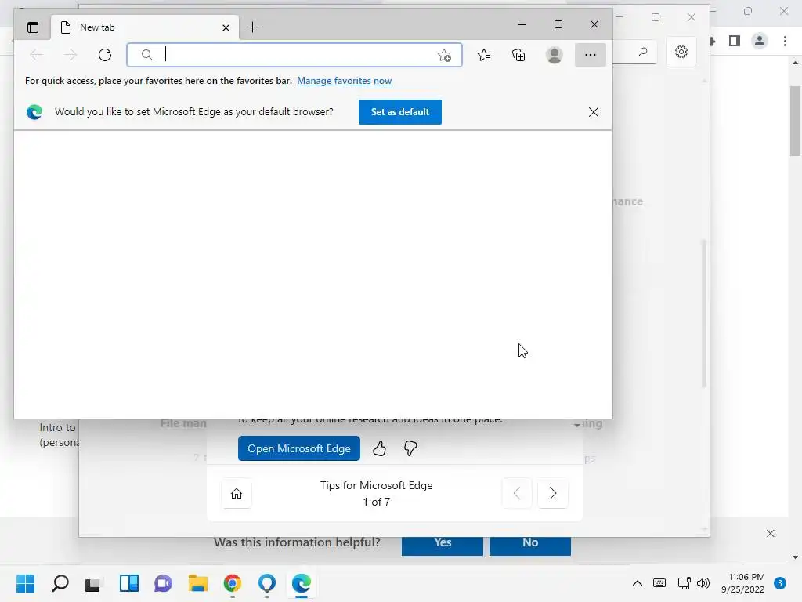This screenshot has height=602, width=802.
Task: Open a new tab with plus button
Action: [x=253, y=27]
